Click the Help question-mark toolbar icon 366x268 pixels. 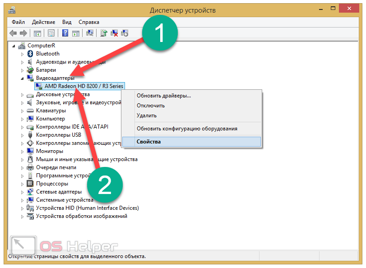coord(65,33)
